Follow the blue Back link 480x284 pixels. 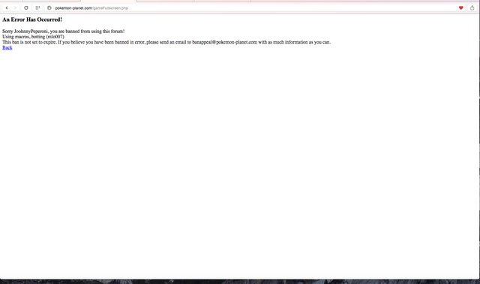[7, 47]
